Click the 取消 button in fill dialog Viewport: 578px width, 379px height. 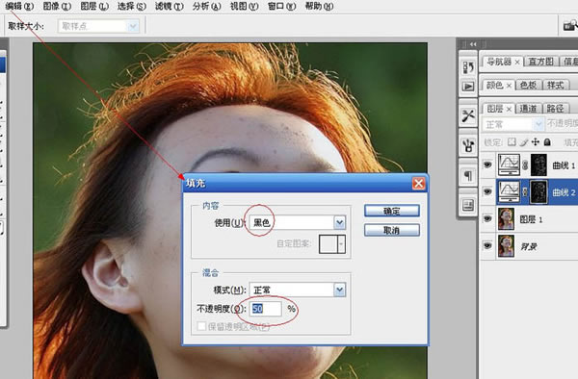point(392,230)
